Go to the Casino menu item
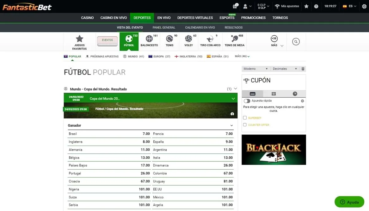This screenshot has height=211, width=369. 87,18
